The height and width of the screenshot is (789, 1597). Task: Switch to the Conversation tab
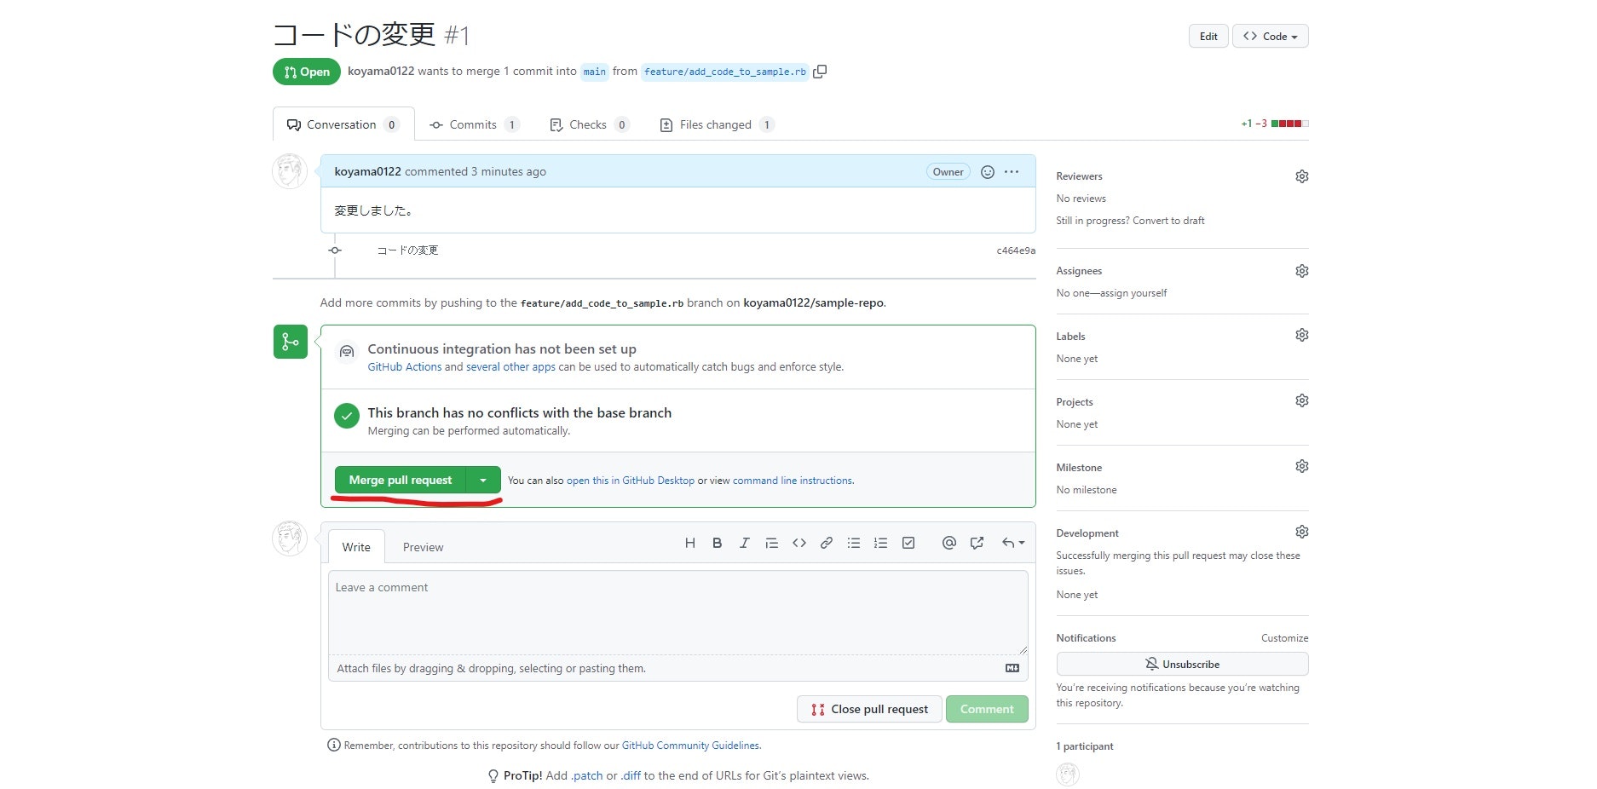point(343,124)
